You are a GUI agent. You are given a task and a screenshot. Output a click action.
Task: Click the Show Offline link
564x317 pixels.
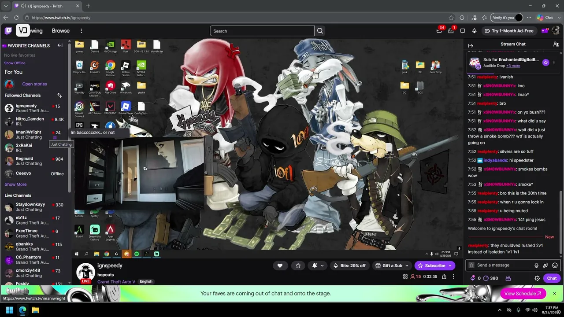pos(15,63)
